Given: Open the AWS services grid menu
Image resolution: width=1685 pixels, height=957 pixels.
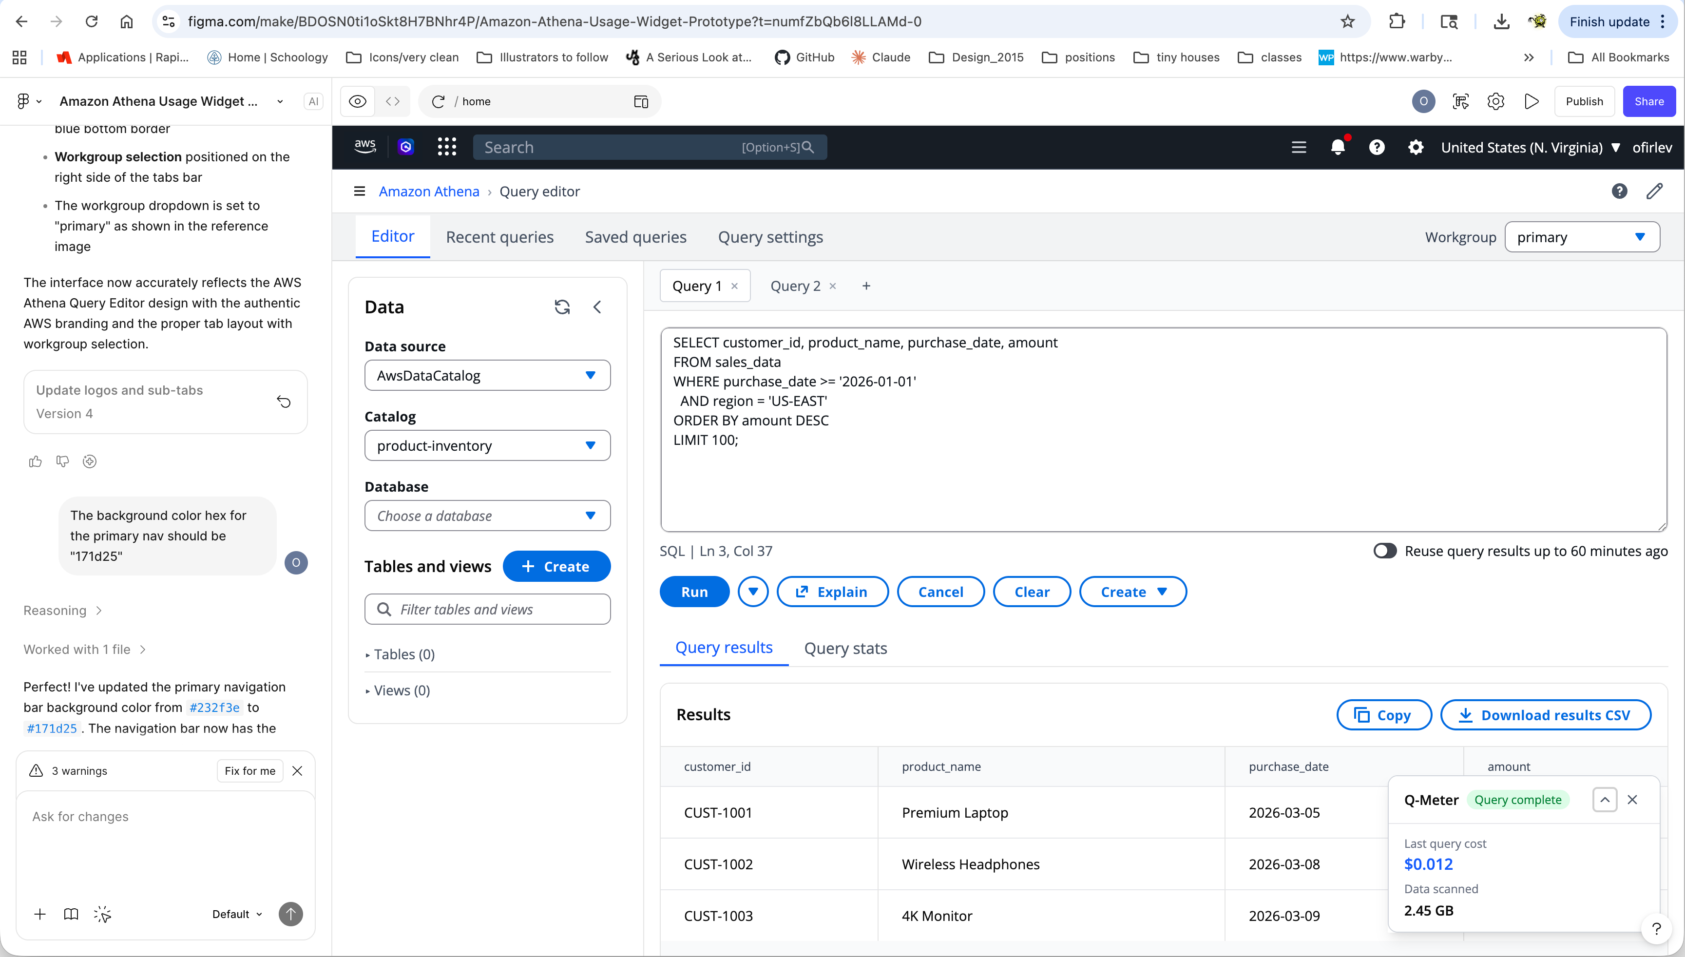Looking at the screenshot, I should point(446,147).
